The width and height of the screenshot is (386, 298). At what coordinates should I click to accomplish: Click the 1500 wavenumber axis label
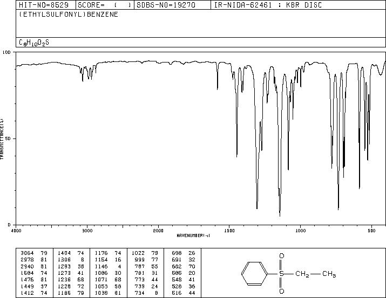coord(229,231)
